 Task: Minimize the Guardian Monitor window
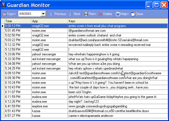[x=149, y=5]
